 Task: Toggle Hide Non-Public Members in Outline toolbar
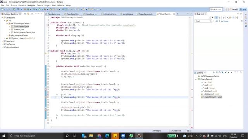tap(228, 72)
